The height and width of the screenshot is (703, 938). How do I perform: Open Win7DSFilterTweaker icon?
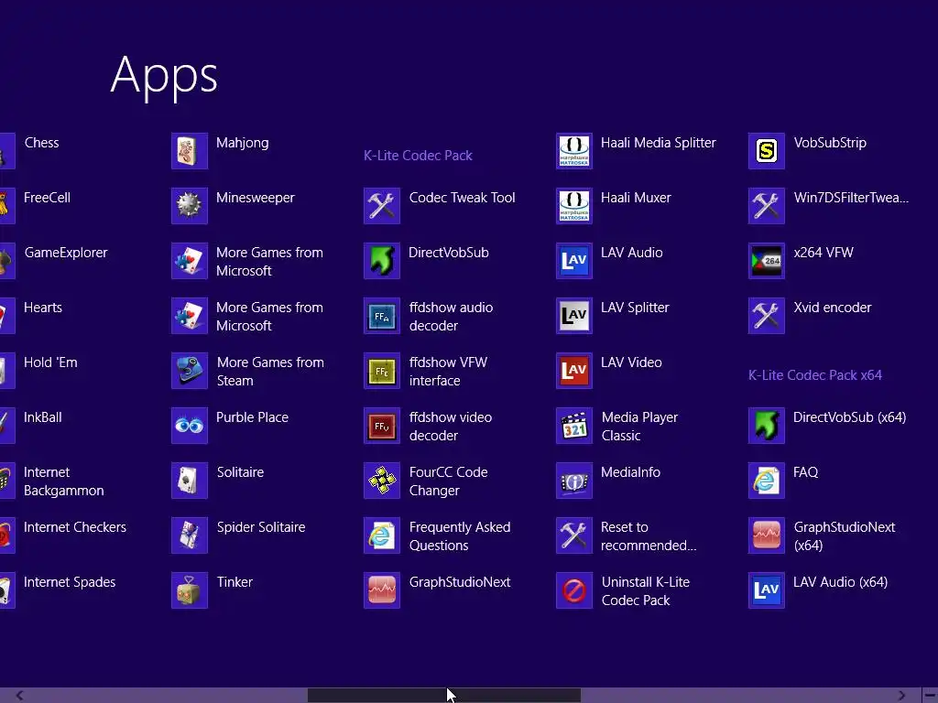click(x=767, y=206)
